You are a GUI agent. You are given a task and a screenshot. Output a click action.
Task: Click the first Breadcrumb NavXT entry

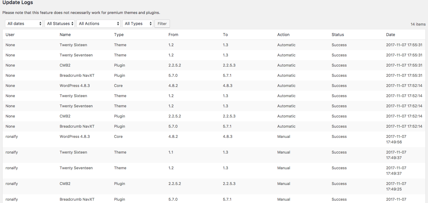point(77,75)
